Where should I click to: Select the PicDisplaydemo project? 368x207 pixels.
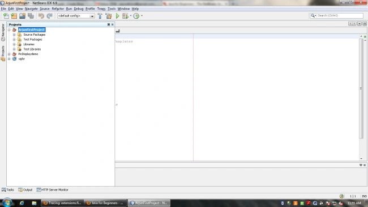(28, 54)
